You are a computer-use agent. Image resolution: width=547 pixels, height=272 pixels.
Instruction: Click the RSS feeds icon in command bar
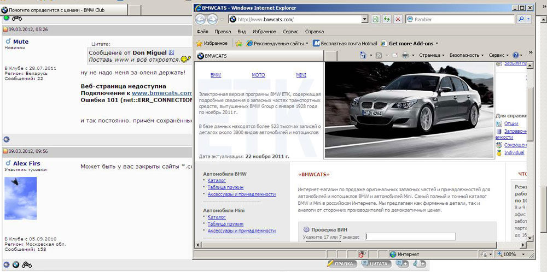pos(379,55)
